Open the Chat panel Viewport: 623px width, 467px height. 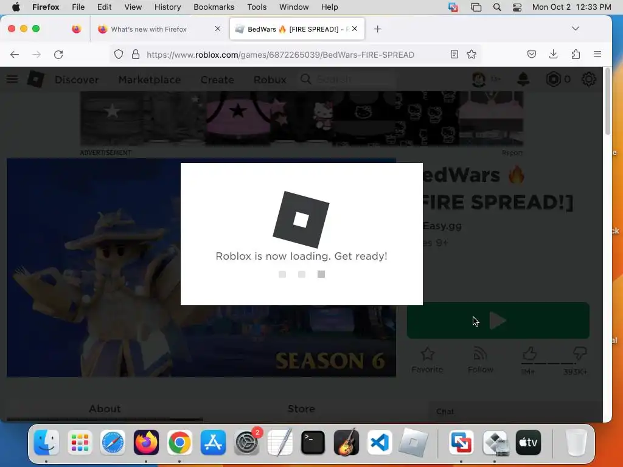(x=515, y=412)
